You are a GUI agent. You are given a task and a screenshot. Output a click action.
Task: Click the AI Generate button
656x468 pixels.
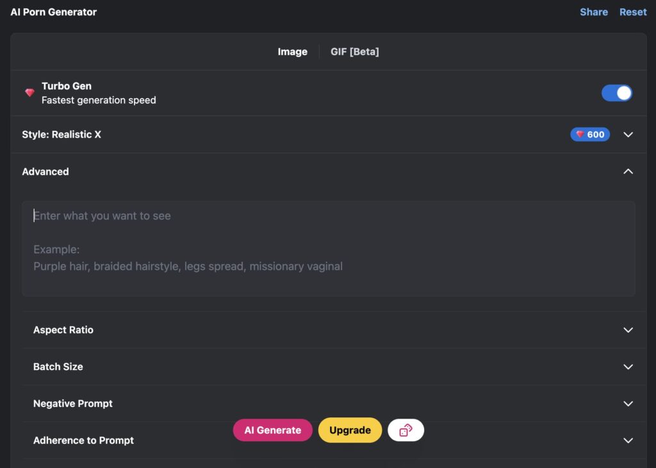pyautogui.click(x=273, y=430)
